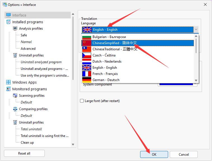Screen dimensions: 212x161
Task: Choose French - Français language
Action: [x=138, y=74]
